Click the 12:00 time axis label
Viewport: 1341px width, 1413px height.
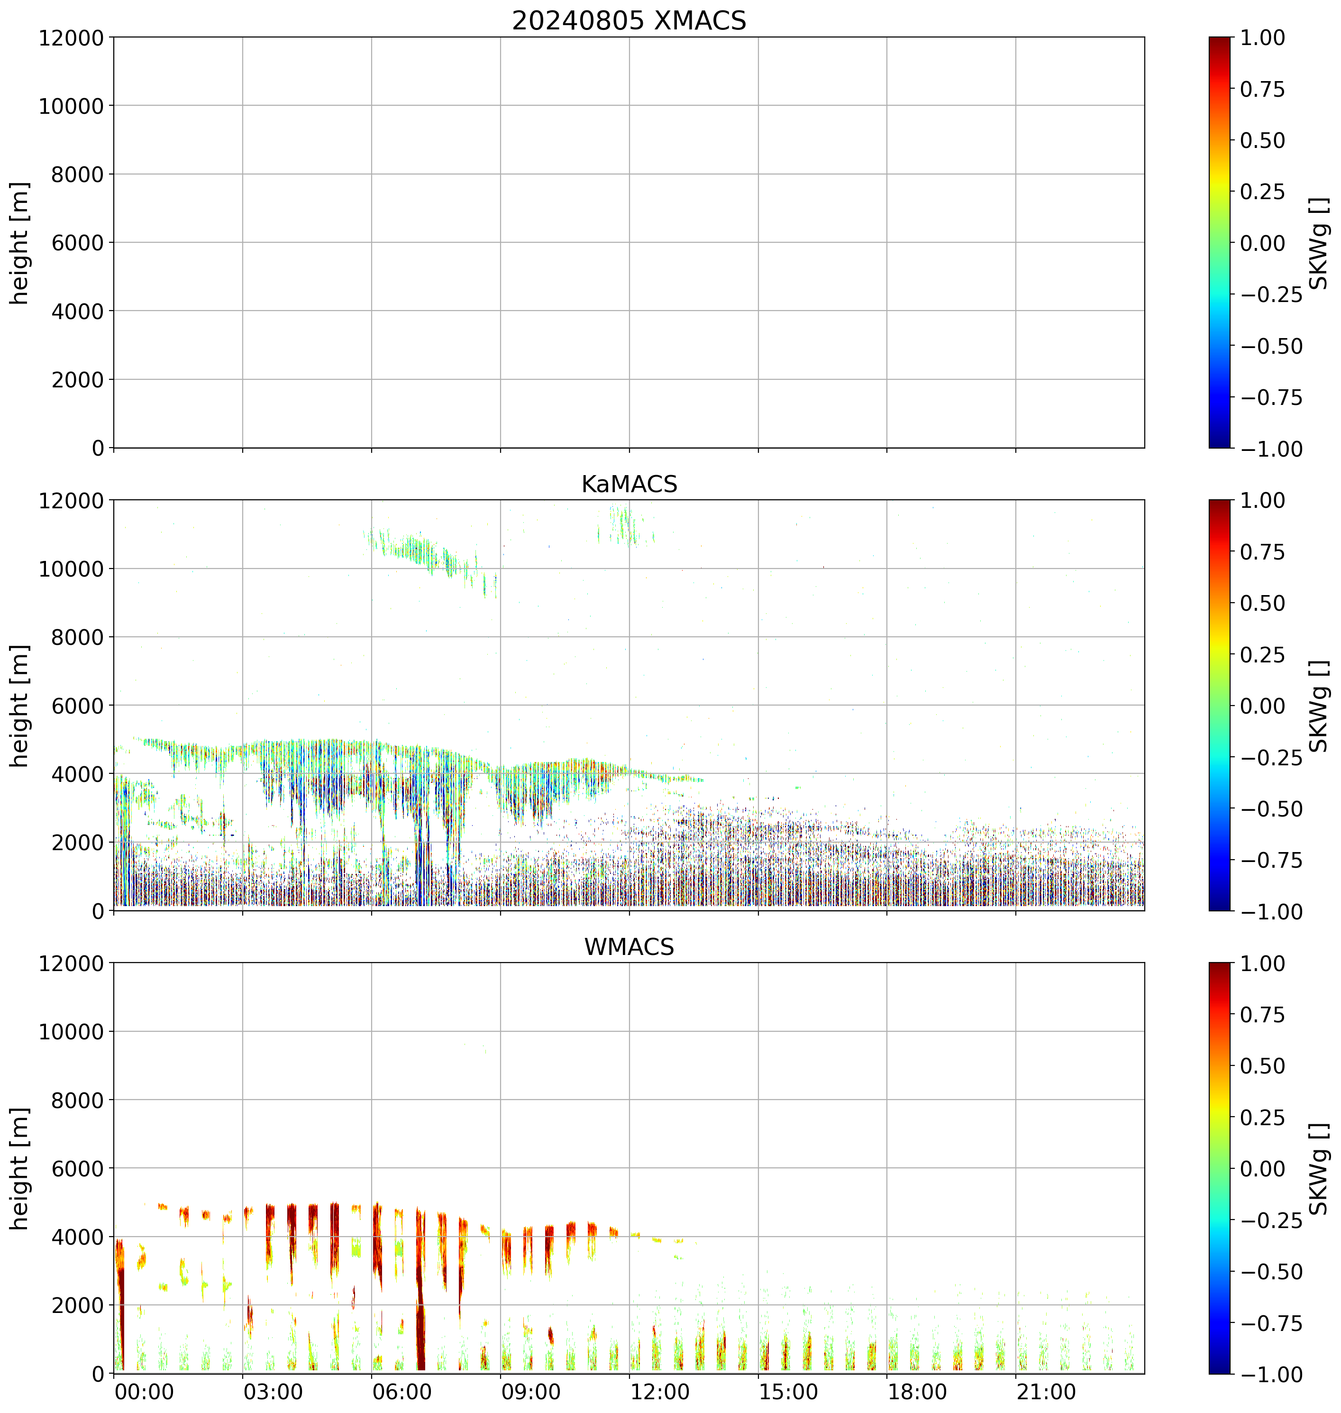pos(660,1392)
